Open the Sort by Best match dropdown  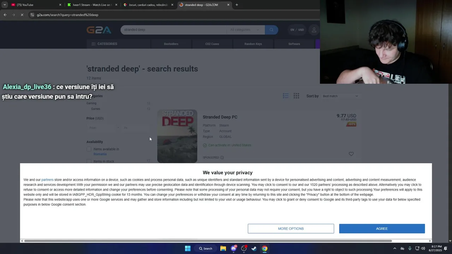340,96
